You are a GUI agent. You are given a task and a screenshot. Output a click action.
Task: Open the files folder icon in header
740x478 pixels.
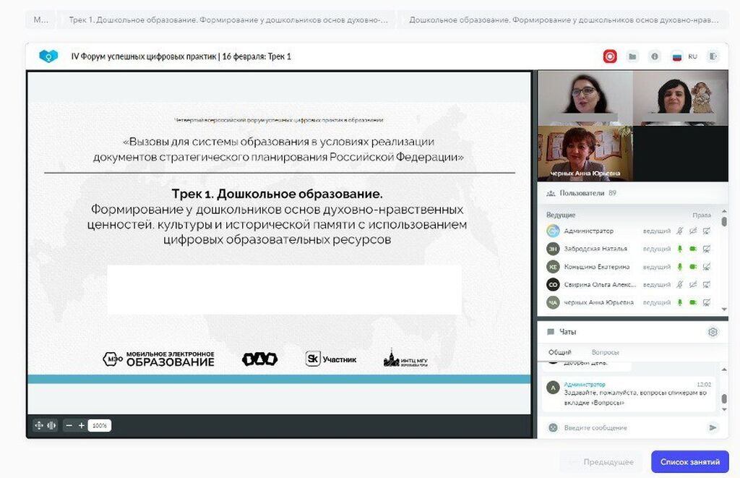tap(633, 56)
